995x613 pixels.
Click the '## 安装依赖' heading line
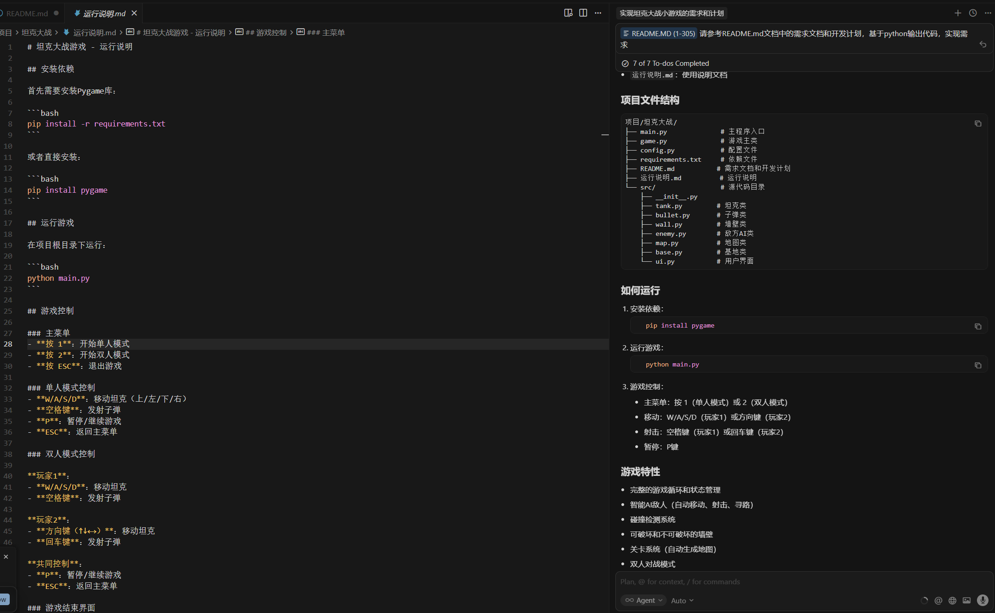pyautogui.click(x=50, y=69)
